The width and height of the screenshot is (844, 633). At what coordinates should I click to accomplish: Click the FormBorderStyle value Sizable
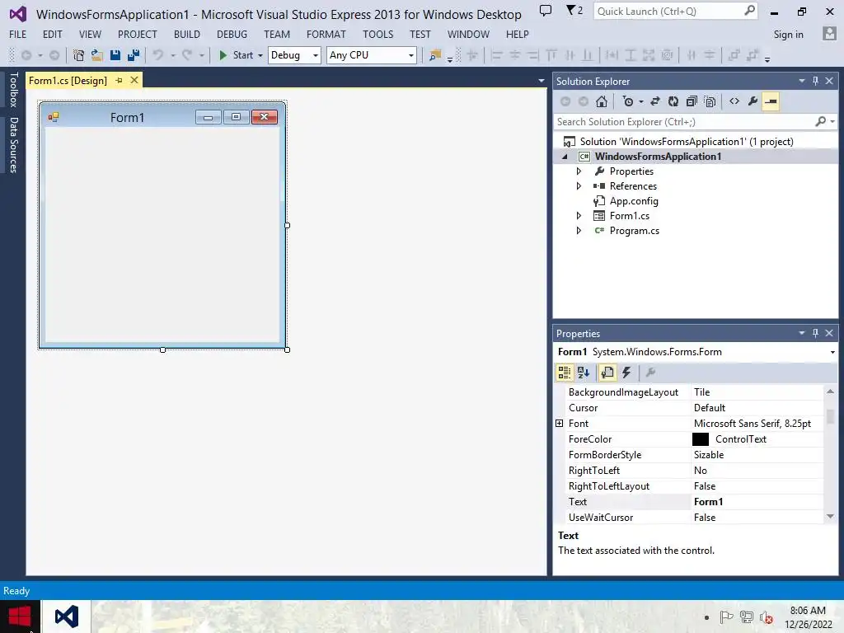(757, 455)
